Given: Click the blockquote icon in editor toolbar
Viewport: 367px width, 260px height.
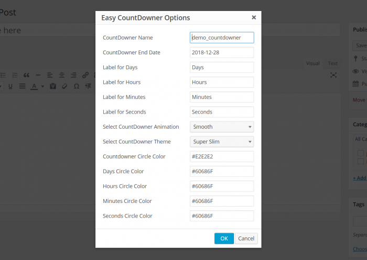Looking at the screenshot, I should tap(26, 75).
